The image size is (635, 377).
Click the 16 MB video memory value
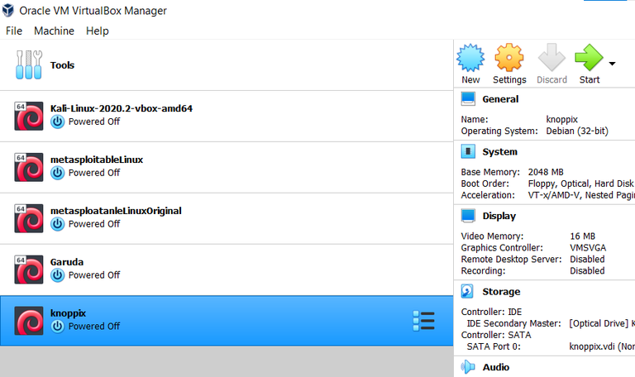point(582,236)
